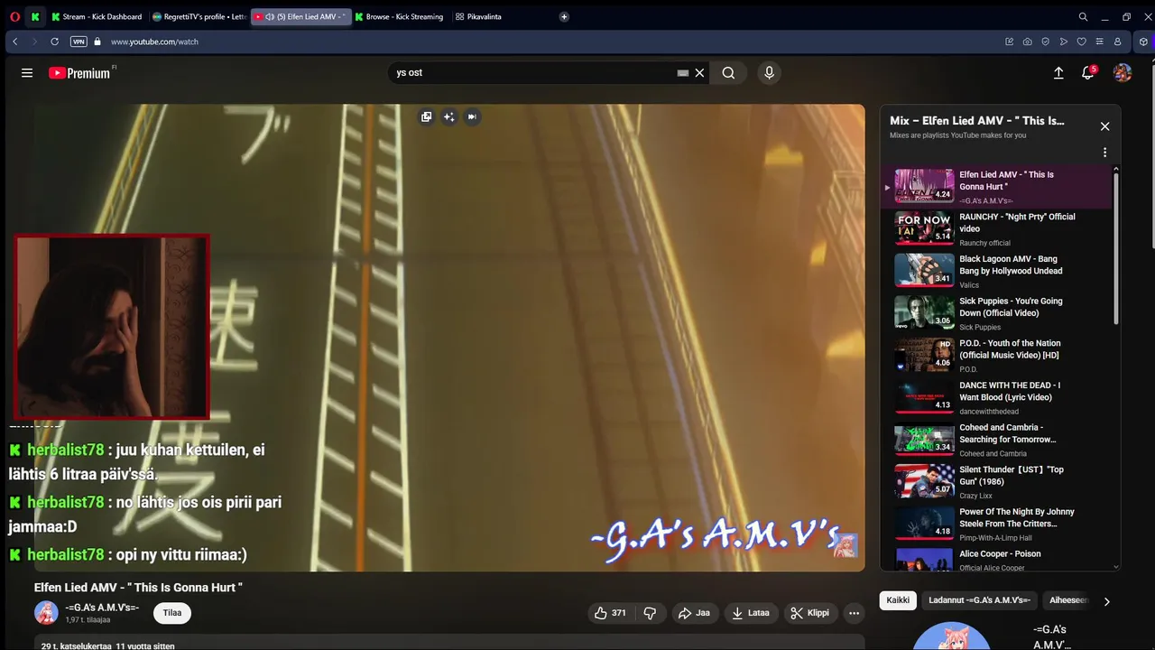Open Power Of The Night thumbnail
This screenshot has width=1155, height=650.
pos(924,524)
